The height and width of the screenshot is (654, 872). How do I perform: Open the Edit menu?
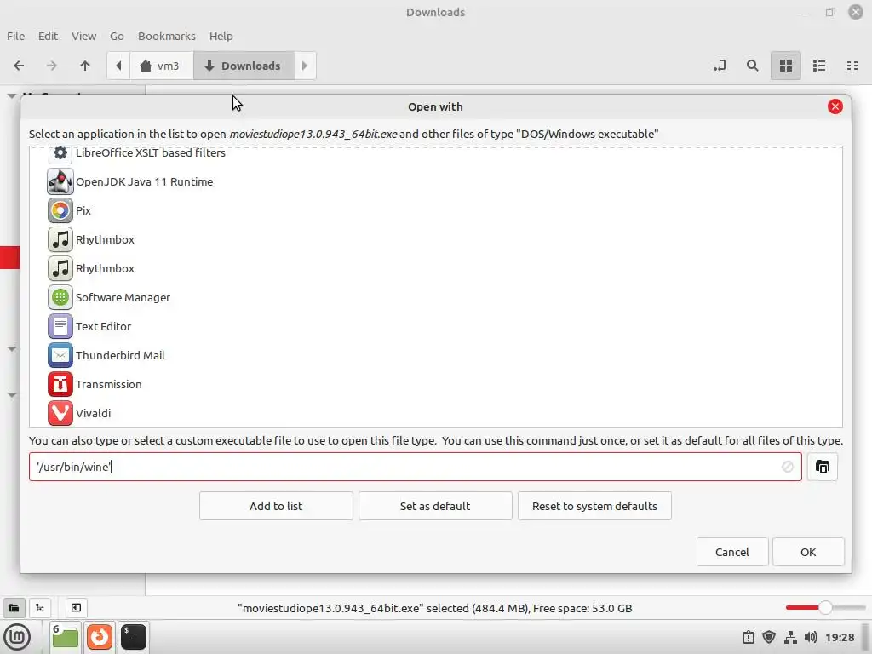point(48,36)
